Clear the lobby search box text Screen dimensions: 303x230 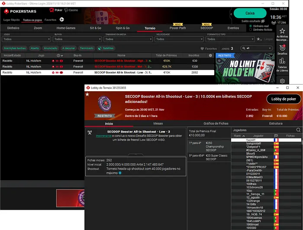[270, 48]
